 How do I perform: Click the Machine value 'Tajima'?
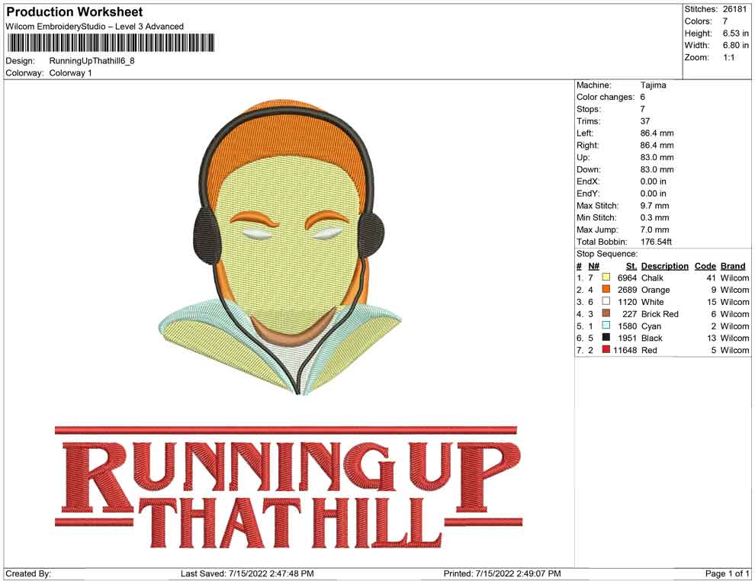pos(654,85)
